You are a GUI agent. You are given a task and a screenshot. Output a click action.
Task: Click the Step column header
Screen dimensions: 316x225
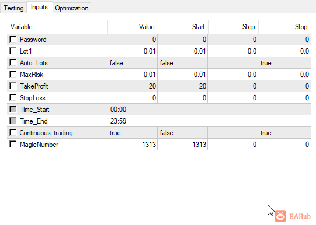[233, 27]
